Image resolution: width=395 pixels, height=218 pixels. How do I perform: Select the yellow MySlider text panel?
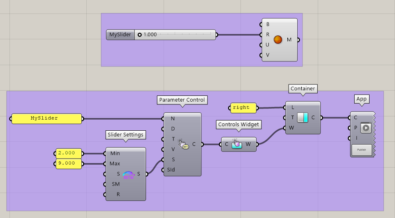(x=46, y=118)
